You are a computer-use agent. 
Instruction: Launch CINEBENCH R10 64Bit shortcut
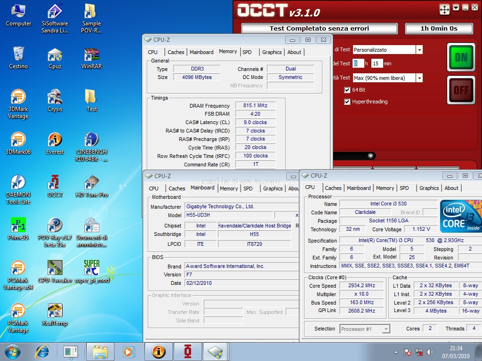click(x=91, y=147)
